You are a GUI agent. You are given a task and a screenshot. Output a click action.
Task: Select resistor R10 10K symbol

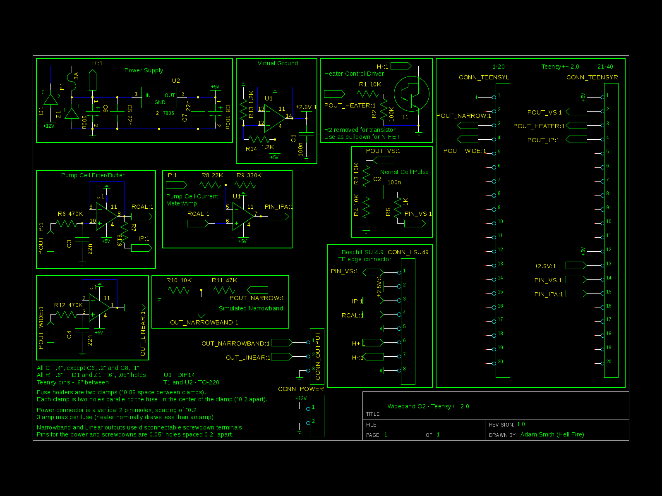click(x=179, y=290)
